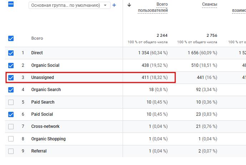The width and height of the screenshot is (246, 165).
Task: Click the Organic Search channel name
Action: [46, 90]
